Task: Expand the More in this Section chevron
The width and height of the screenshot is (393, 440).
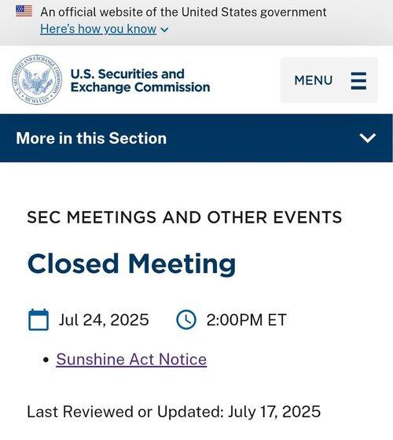Action: pos(367,138)
